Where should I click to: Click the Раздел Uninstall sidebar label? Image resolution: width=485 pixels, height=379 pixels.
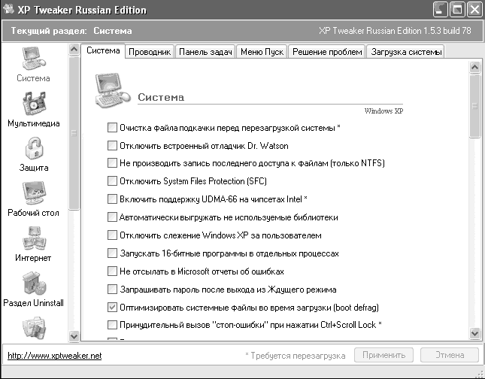33,303
